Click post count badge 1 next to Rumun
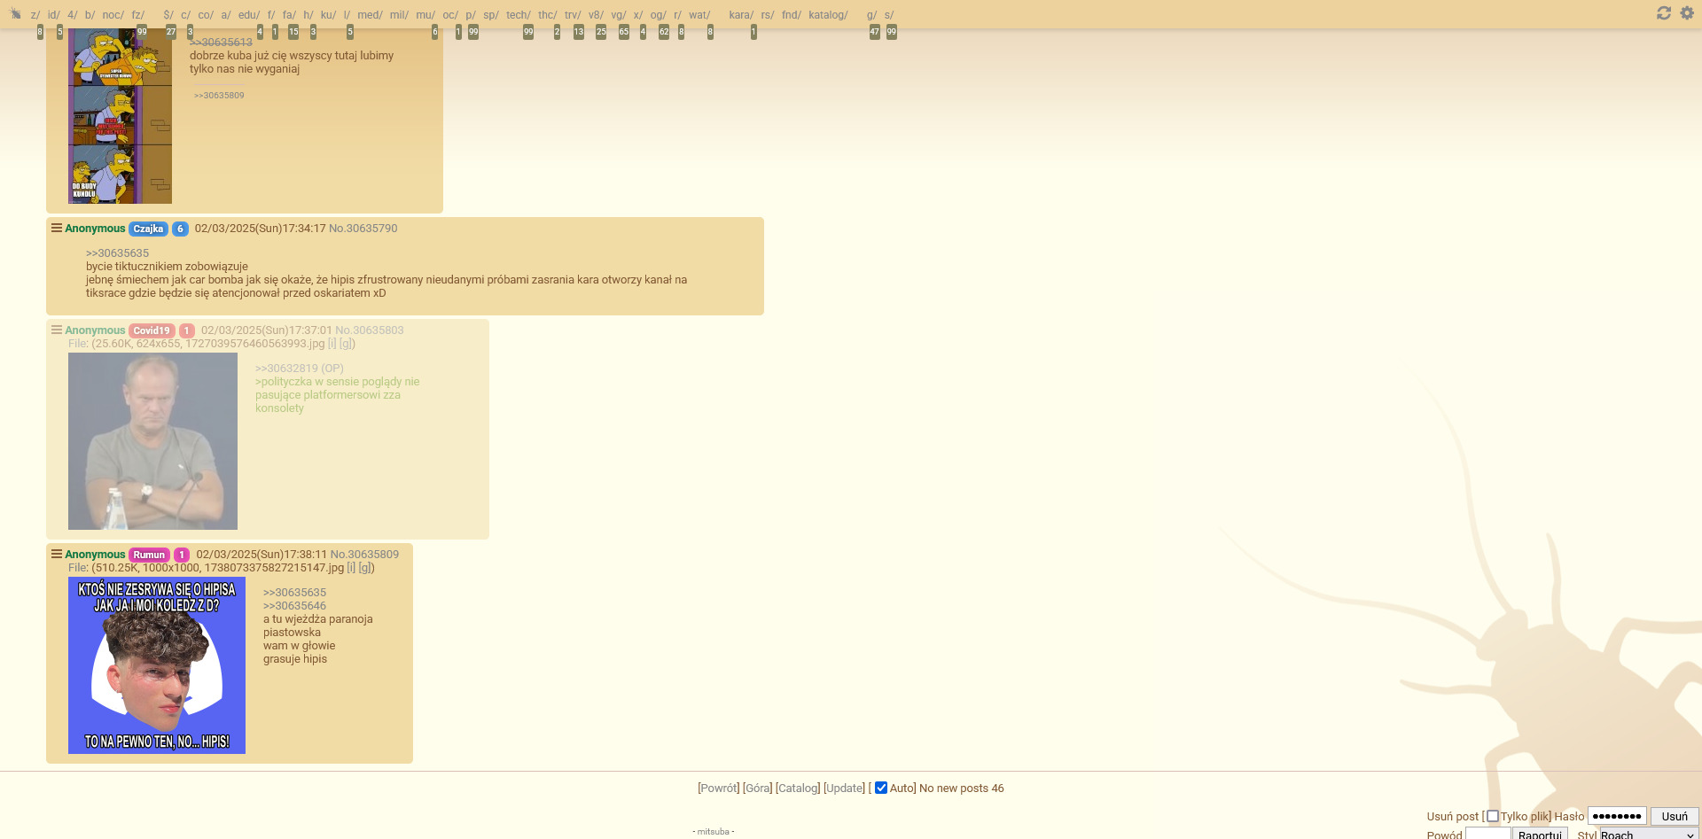 [182, 555]
